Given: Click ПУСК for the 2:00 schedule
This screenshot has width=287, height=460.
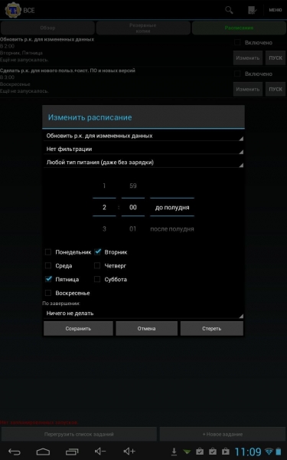Looking at the screenshot, I should coord(276,58).
